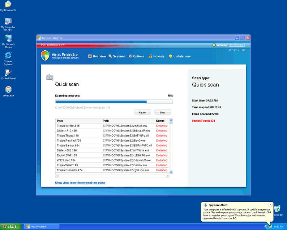Click the Privacy padlock icon
Screen dimensions: 287x230
point(151,56)
